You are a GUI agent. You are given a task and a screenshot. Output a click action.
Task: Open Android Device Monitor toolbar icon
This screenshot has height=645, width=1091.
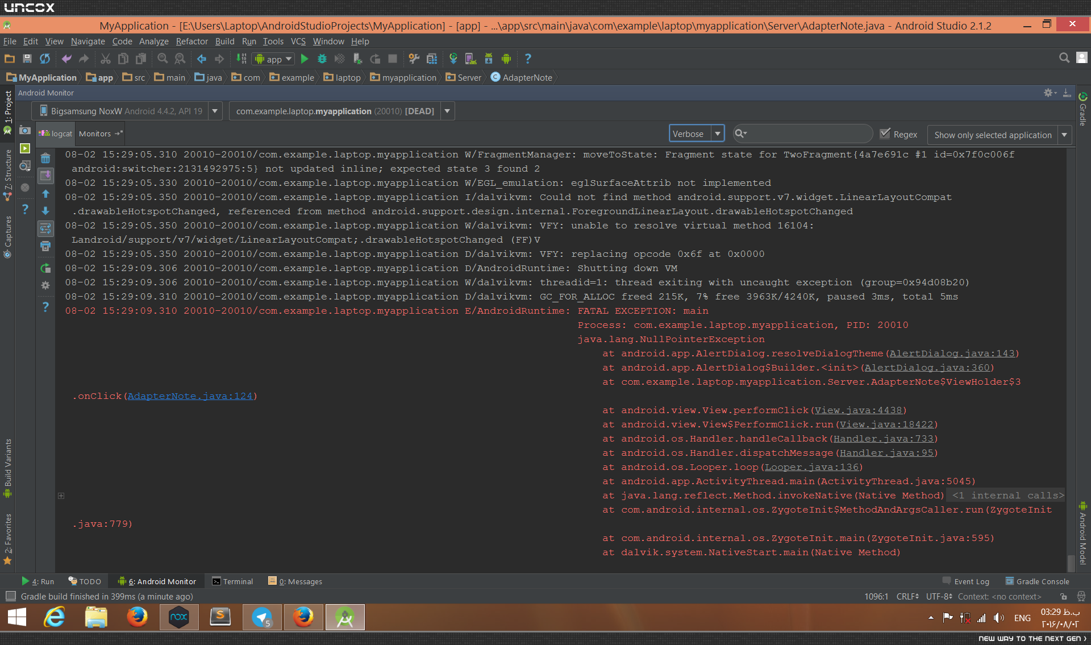click(506, 59)
